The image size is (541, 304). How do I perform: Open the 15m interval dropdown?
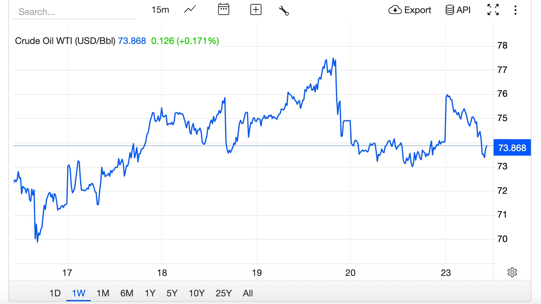point(160,10)
